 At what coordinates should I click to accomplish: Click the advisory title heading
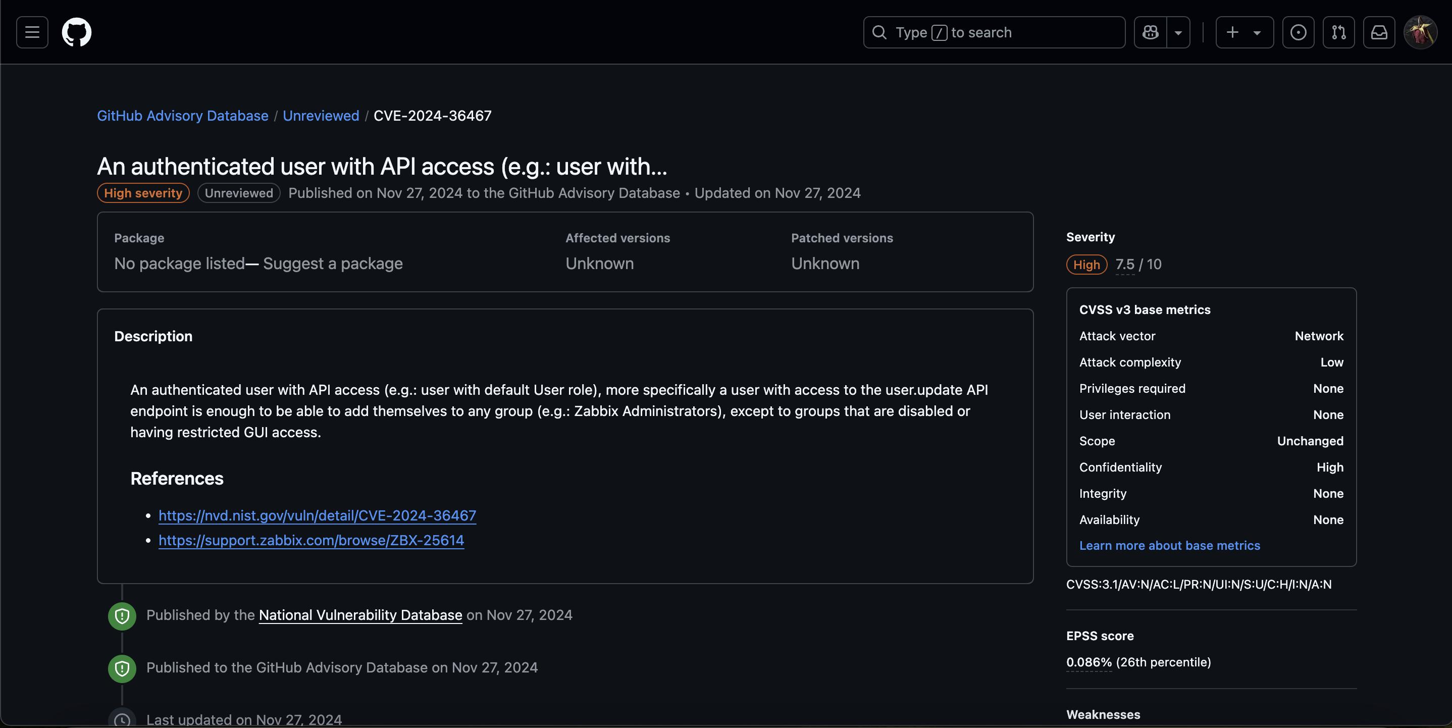click(382, 166)
